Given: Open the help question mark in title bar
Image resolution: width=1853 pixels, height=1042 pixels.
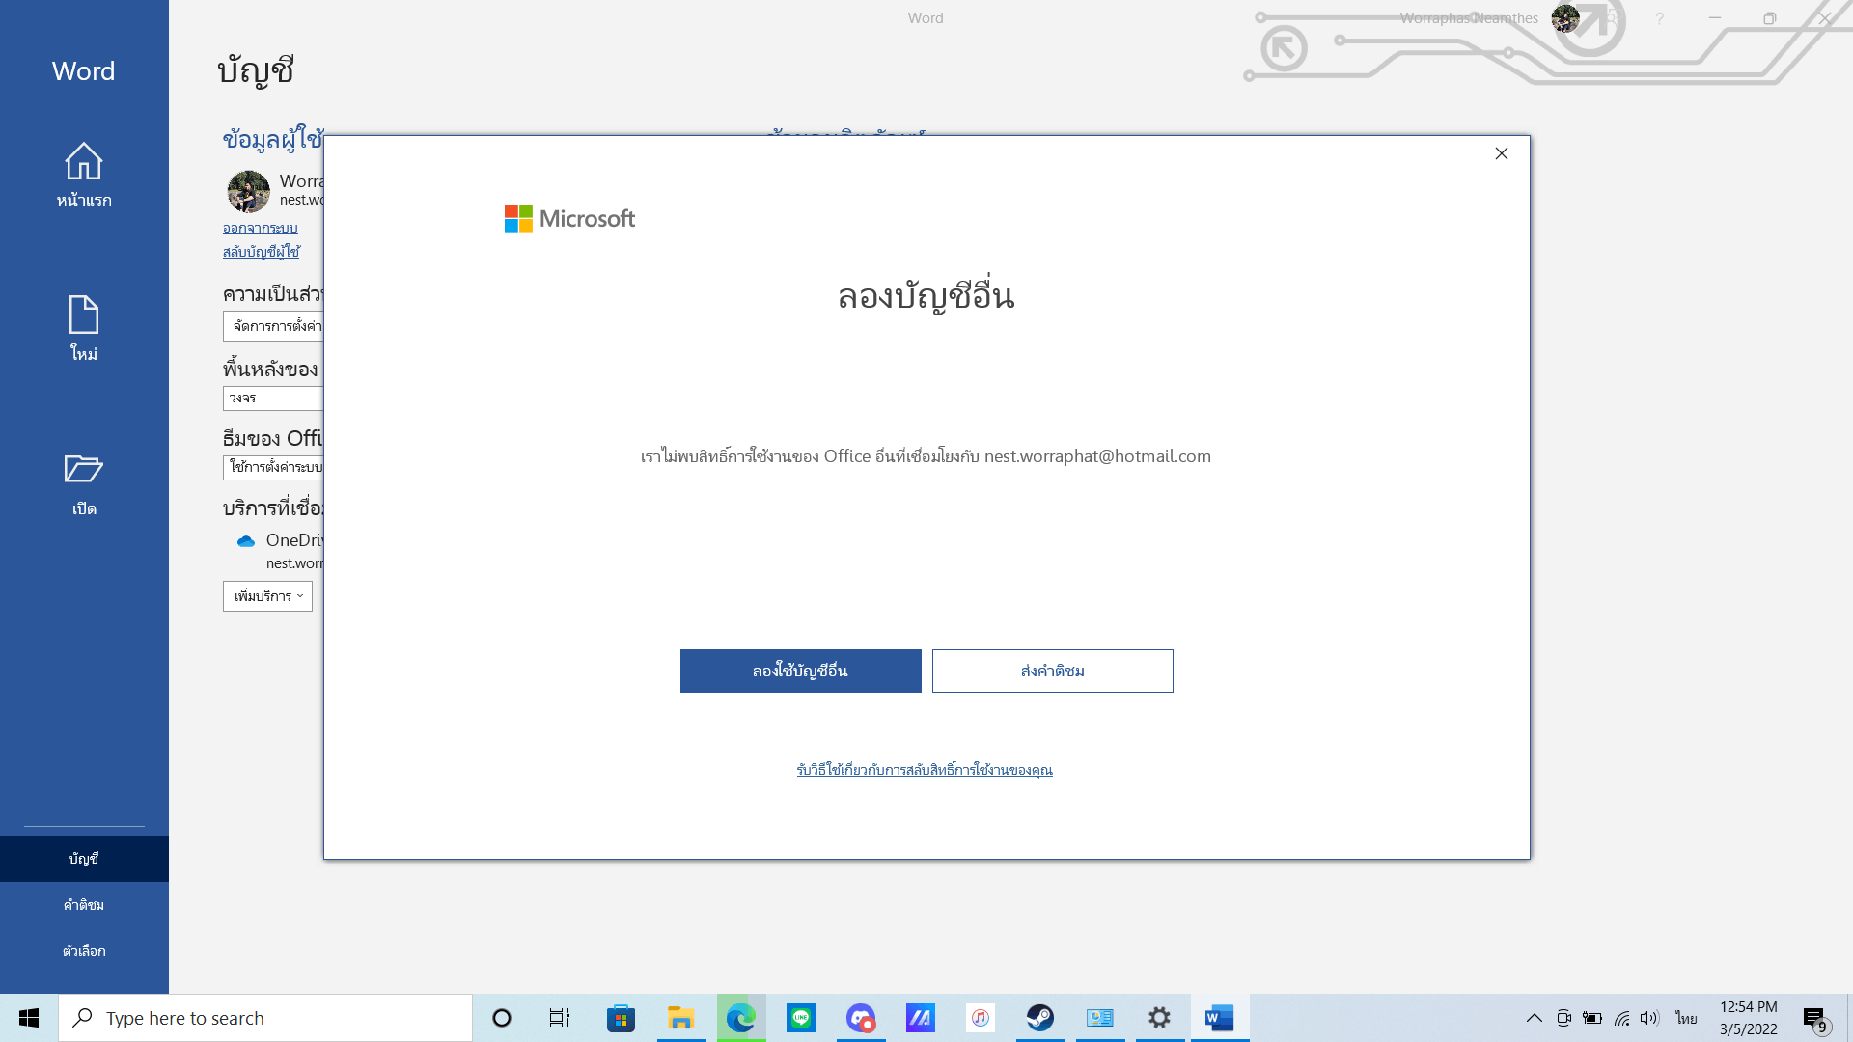Looking at the screenshot, I should (x=1659, y=18).
